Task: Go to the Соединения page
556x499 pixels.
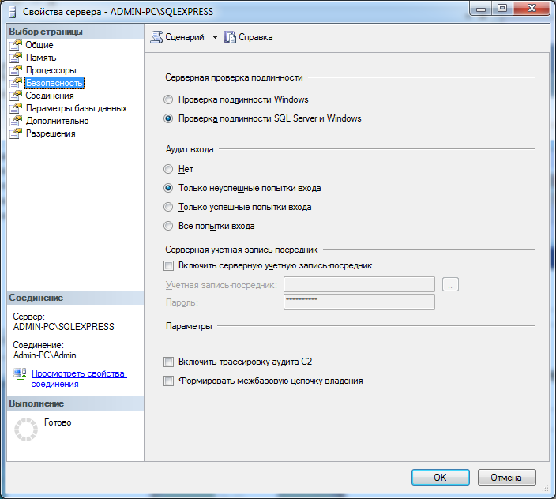Action: (50, 96)
